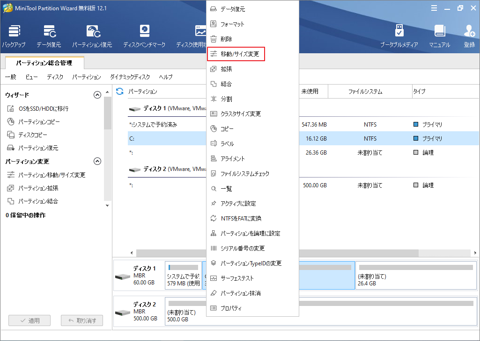Sort by タイプ column header
Image resolution: width=480 pixels, height=341 pixels.
(445, 91)
